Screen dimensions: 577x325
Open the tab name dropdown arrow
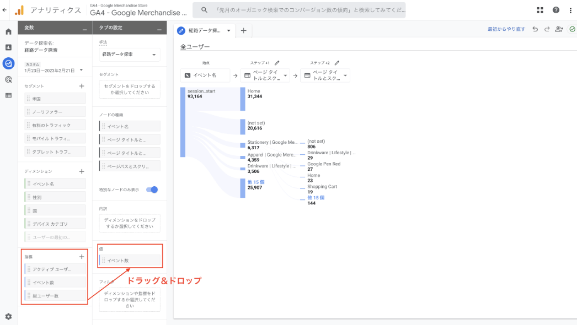228,31
